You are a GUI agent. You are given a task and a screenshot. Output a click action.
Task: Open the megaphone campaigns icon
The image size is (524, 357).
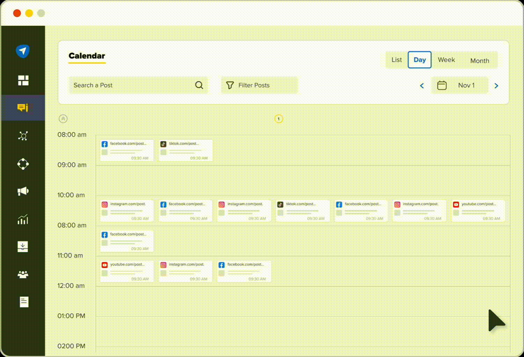23,191
